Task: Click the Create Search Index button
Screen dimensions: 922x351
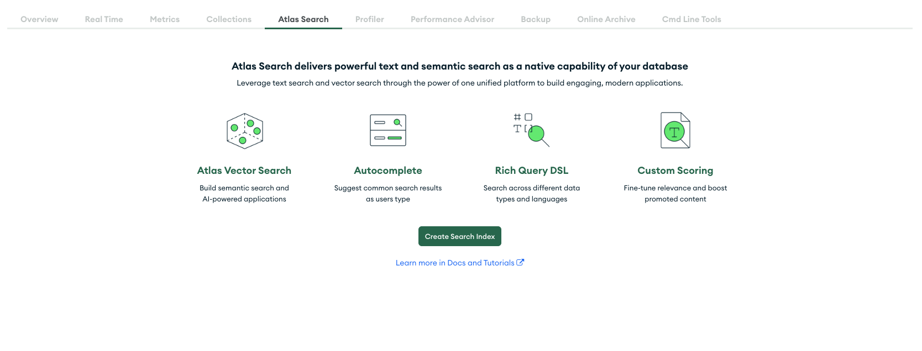Action: pyautogui.click(x=460, y=236)
